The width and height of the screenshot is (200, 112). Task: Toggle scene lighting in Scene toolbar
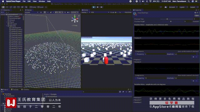(x=45, y=12)
